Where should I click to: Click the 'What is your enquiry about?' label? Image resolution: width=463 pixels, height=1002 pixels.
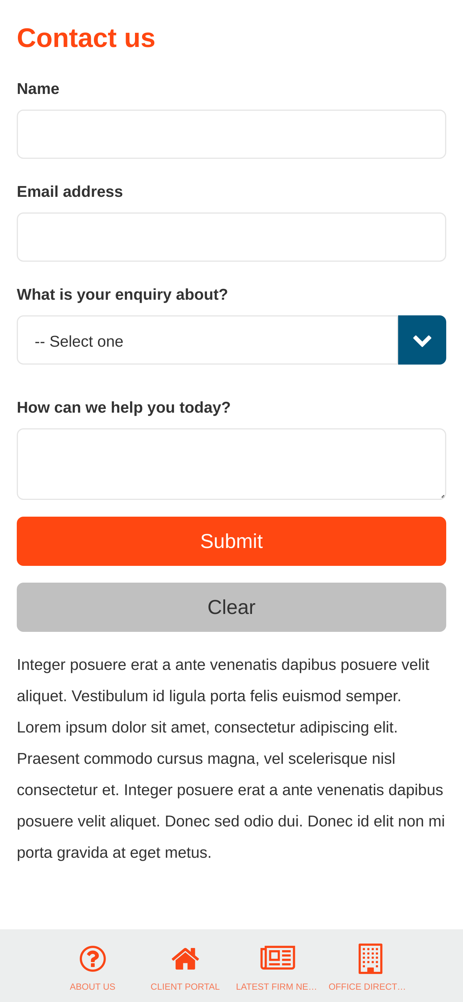(122, 294)
